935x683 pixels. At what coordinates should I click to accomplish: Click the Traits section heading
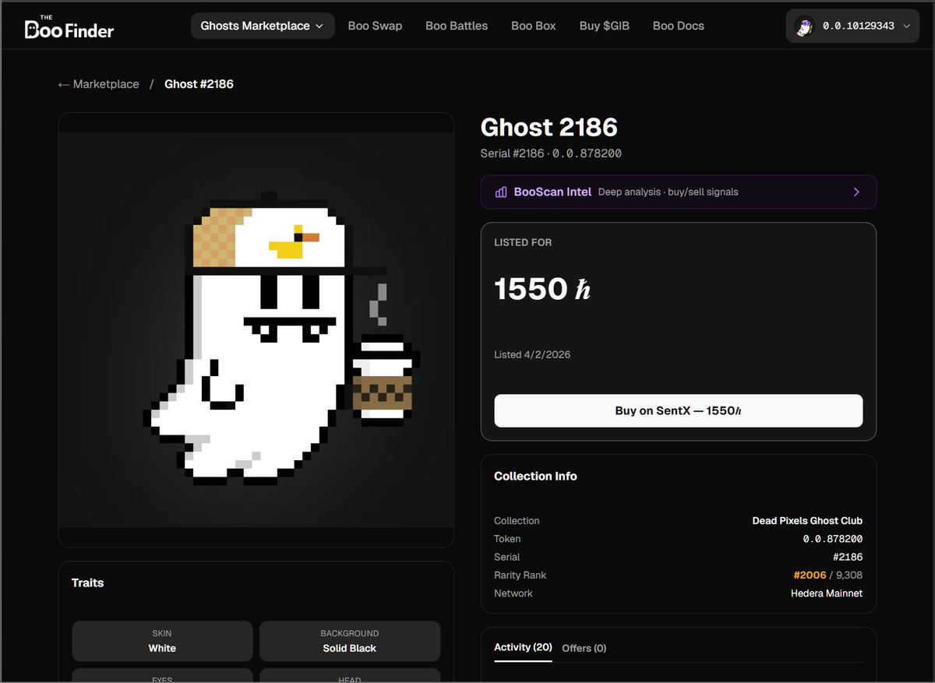[x=87, y=583]
